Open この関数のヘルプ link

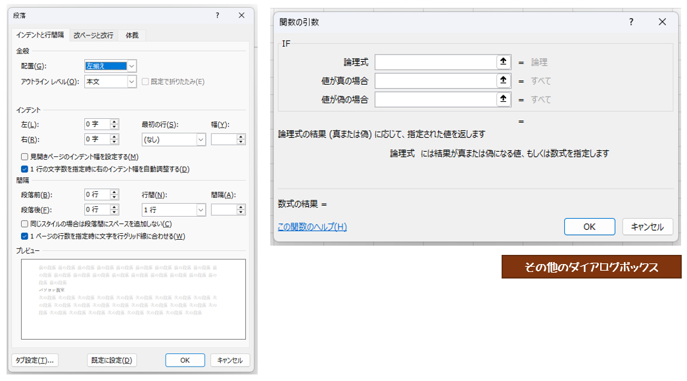click(312, 227)
